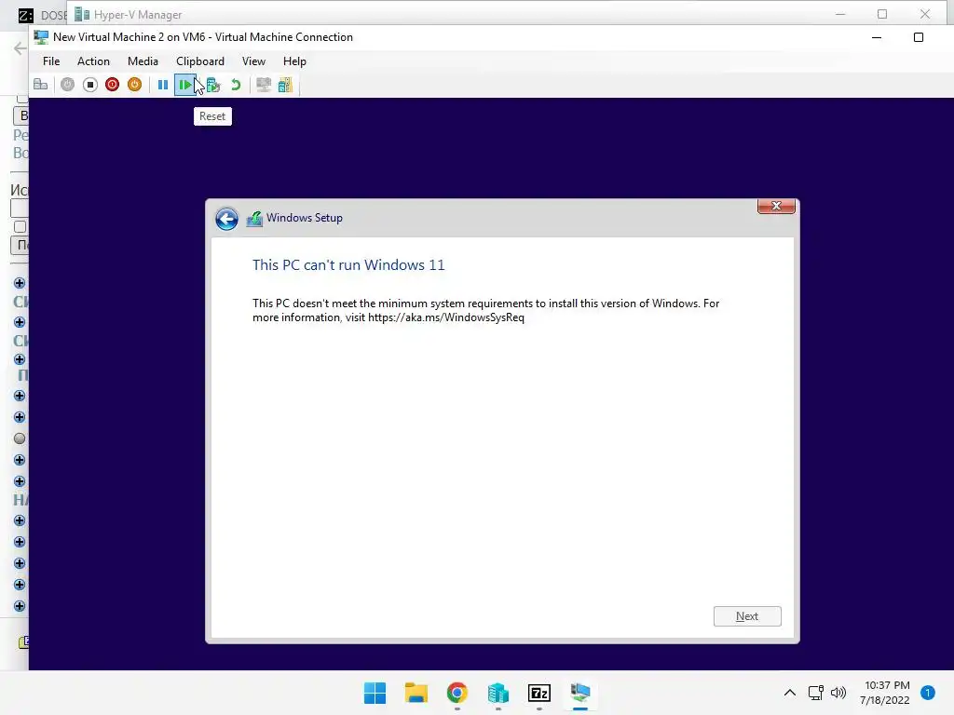The width and height of the screenshot is (954, 715).
Task: Click the Next button in Windows Setup
Action: pos(747,616)
